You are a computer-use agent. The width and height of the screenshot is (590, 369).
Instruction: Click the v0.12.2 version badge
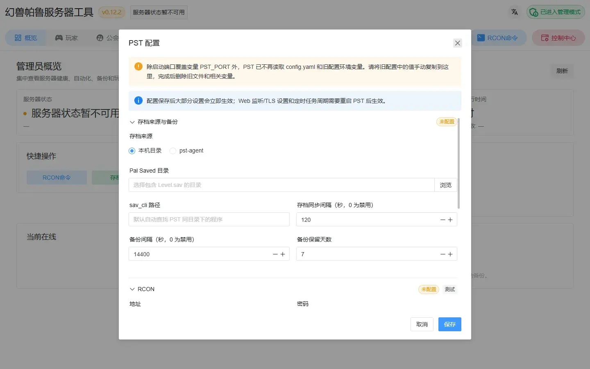coord(112,12)
